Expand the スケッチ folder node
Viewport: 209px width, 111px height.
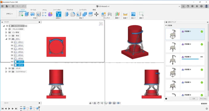6,68
